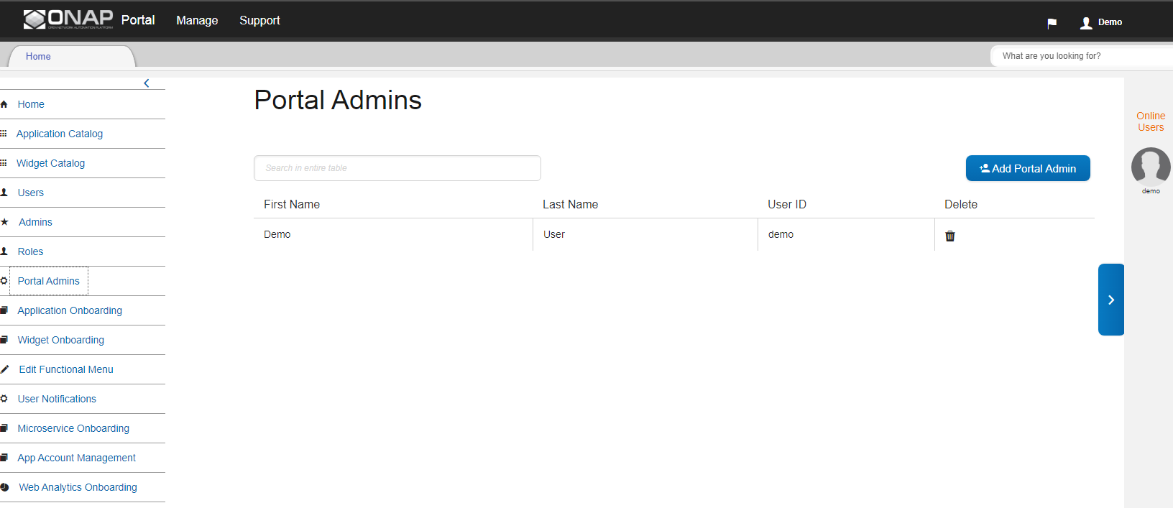Click the flag notifications icon in header
1173x508 pixels.
(1052, 23)
